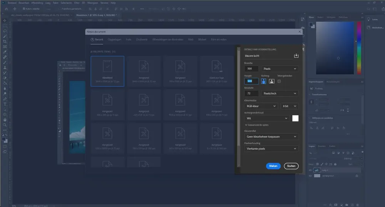The image size is (385, 207).
Task: Select the Klembord recent preset
Action: (x=107, y=71)
